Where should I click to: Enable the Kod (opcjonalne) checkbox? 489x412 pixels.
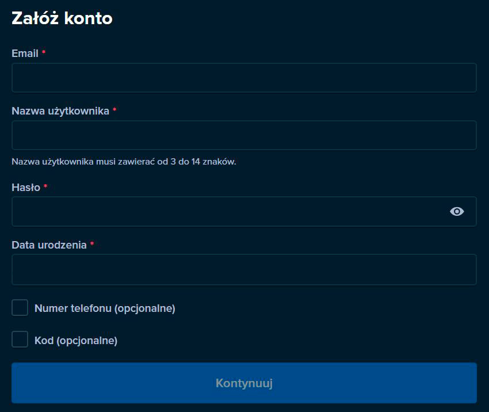click(x=20, y=339)
